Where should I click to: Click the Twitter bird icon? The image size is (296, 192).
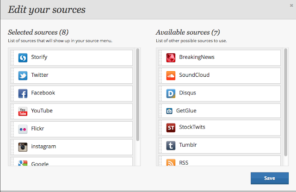[23, 75]
